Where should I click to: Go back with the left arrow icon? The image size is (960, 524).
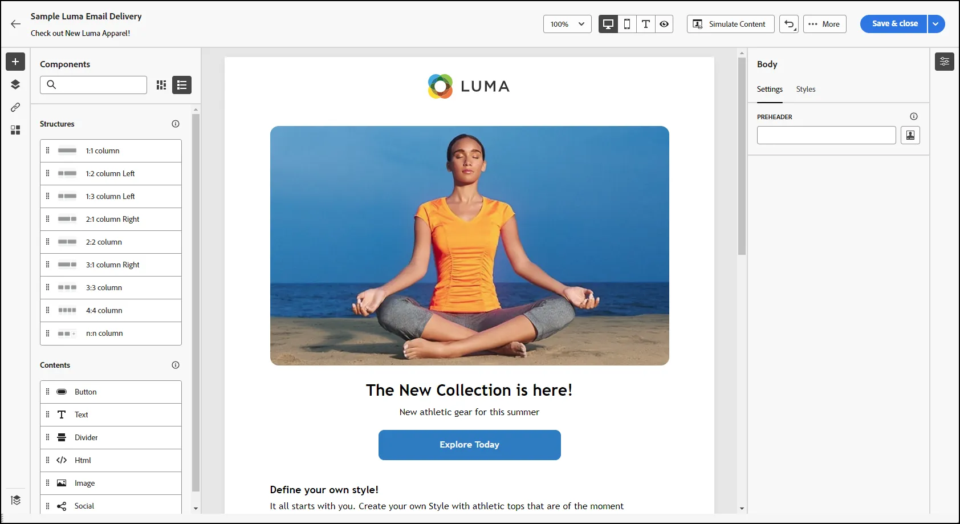[15, 24]
